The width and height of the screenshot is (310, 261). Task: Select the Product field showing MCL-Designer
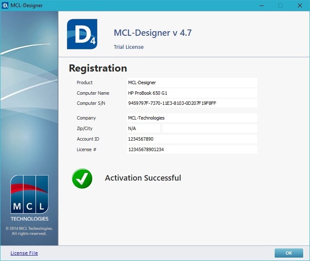(192, 83)
